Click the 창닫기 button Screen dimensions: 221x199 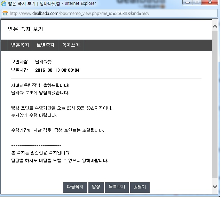click(x=140, y=187)
